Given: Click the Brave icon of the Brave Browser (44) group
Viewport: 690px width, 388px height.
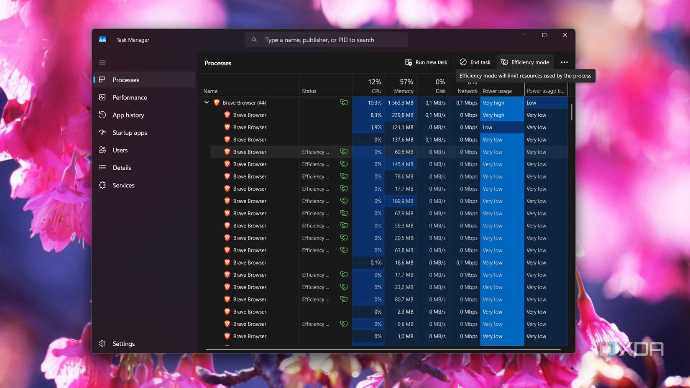Looking at the screenshot, I should click(x=217, y=102).
